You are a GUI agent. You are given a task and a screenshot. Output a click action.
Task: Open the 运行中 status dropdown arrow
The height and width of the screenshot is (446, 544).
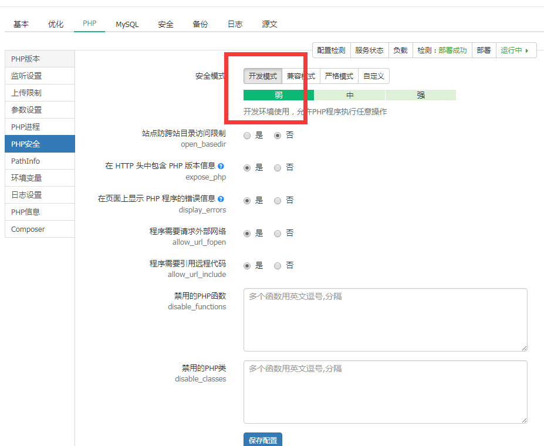(x=527, y=50)
